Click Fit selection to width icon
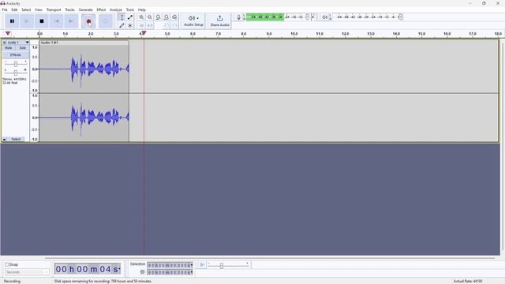The image size is (505, 284). tap(158, 17)
